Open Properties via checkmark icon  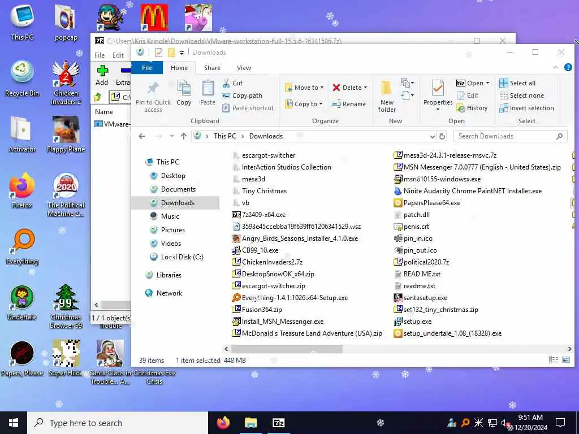(x=438, y=89)
